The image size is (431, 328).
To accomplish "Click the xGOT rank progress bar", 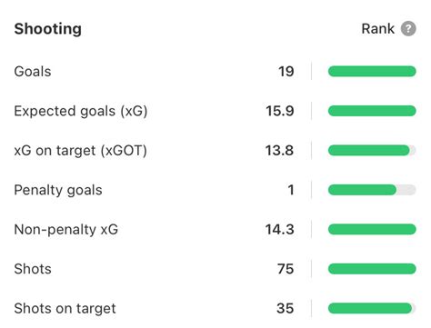I will [372, 150].
